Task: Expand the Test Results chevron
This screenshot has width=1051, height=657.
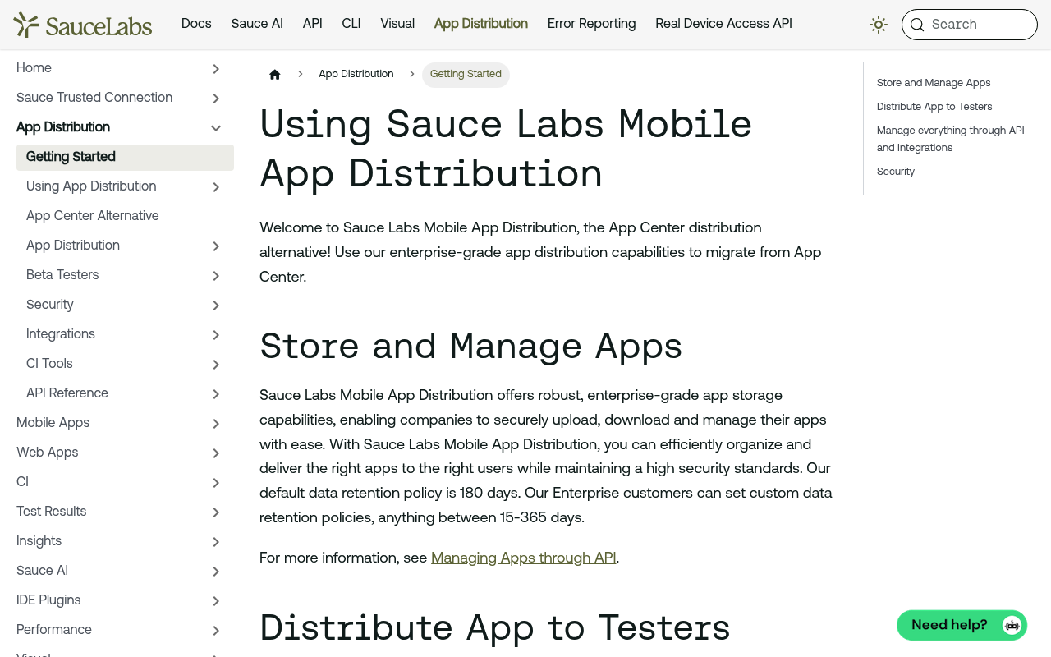Action: [216, 512]
